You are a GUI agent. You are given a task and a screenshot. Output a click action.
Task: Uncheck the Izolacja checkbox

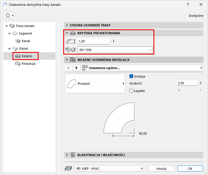(x=131, y=76)
